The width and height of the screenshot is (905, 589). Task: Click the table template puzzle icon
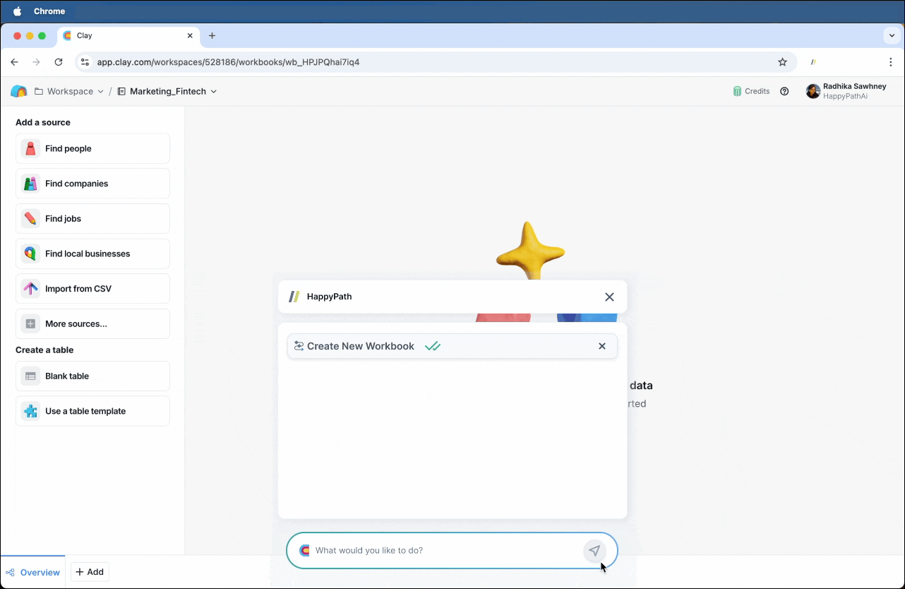click(x=30, y=411)
